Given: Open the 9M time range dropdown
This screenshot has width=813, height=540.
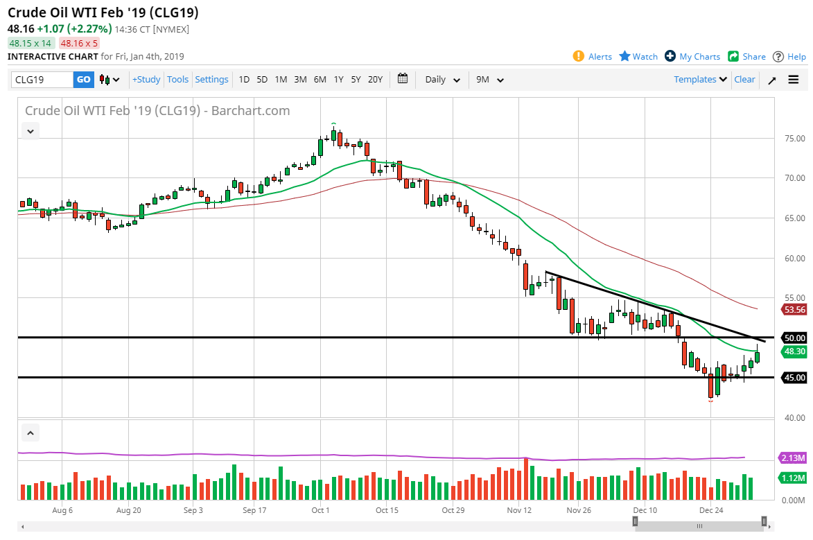Looking at the screenshot, I should (489, 79).
